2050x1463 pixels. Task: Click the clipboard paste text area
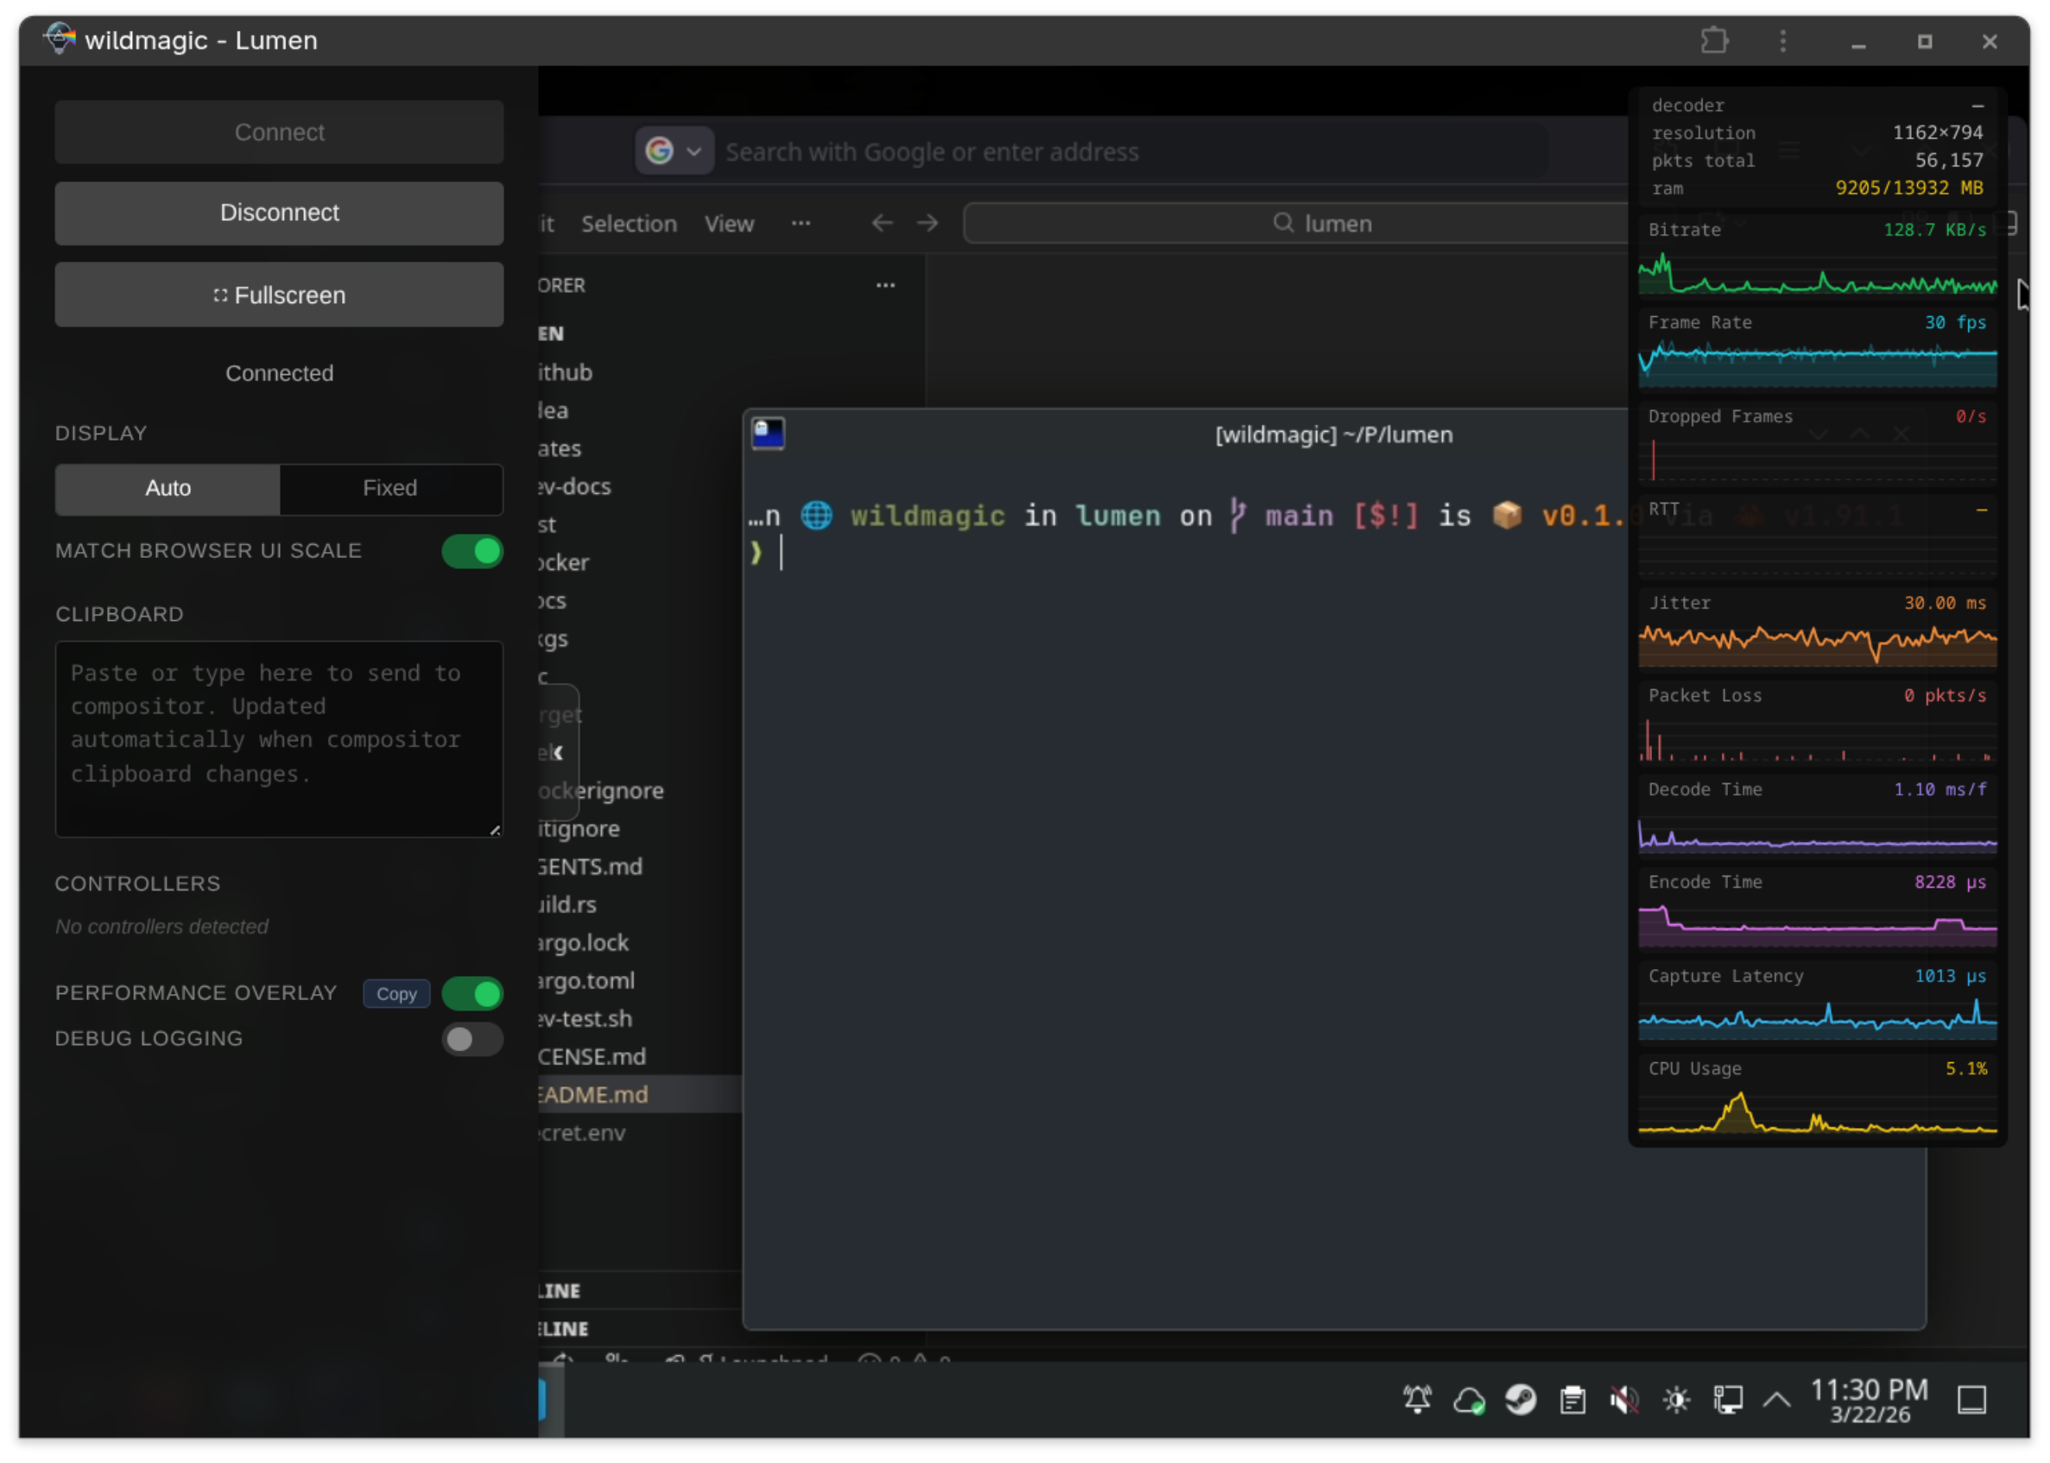[x=279, y=738]
